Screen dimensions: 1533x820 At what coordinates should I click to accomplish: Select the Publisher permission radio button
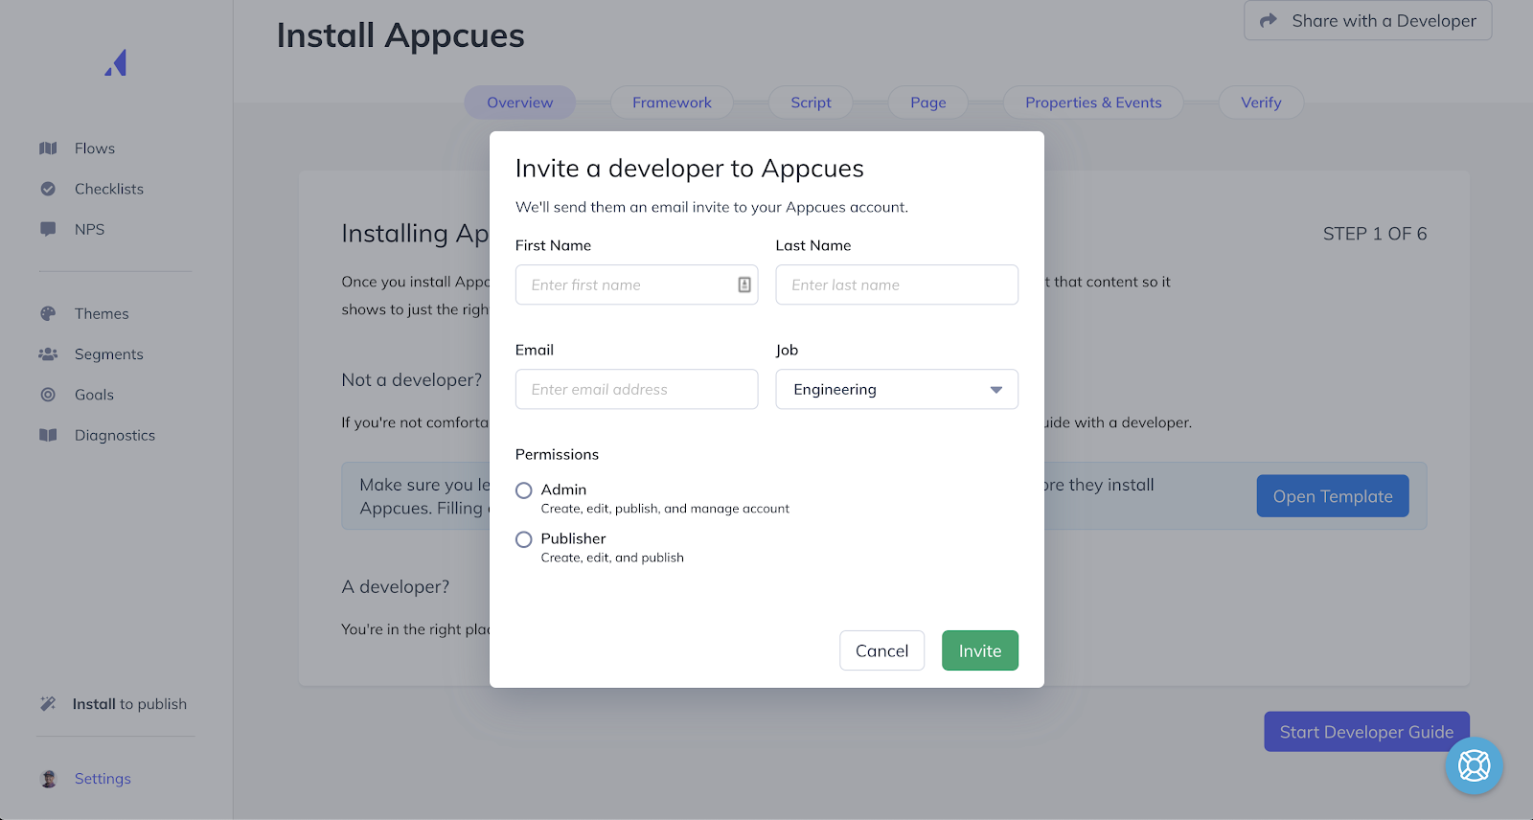524,539
